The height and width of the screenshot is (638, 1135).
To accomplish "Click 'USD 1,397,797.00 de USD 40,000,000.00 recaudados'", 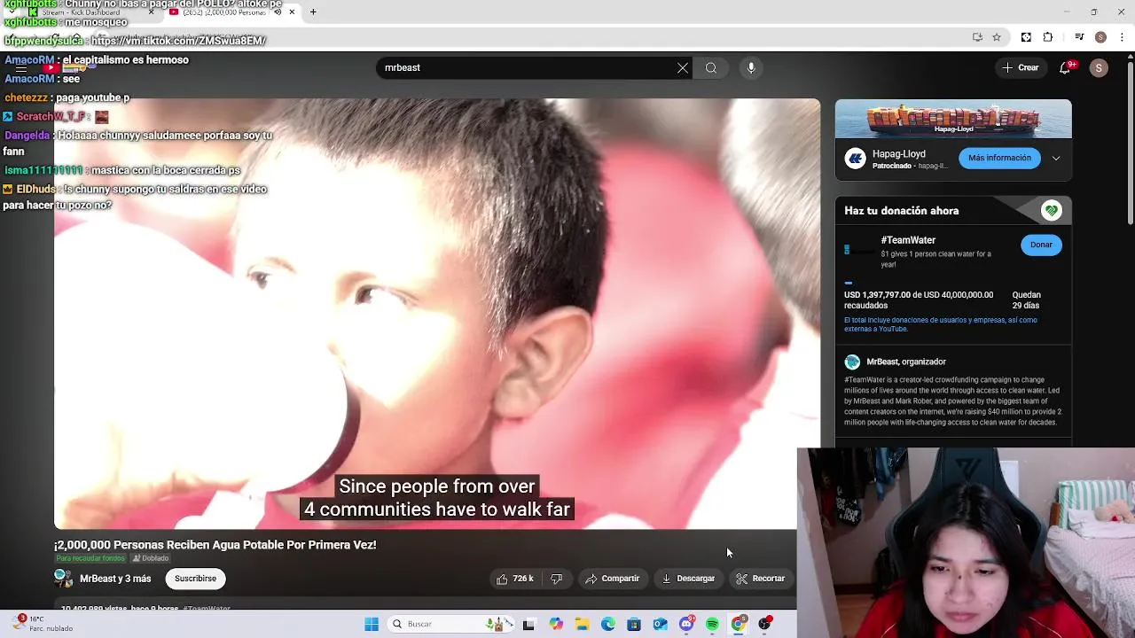I will pos(919,300).
